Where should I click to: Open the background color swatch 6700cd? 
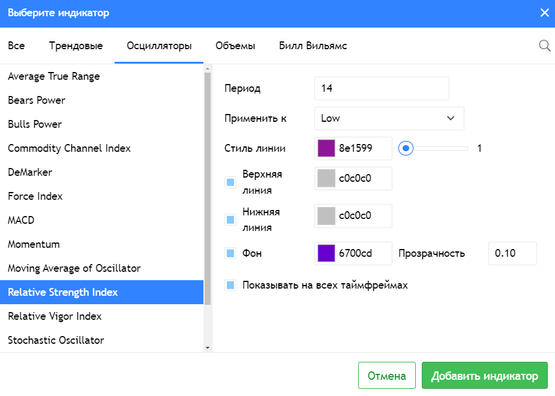326,253
